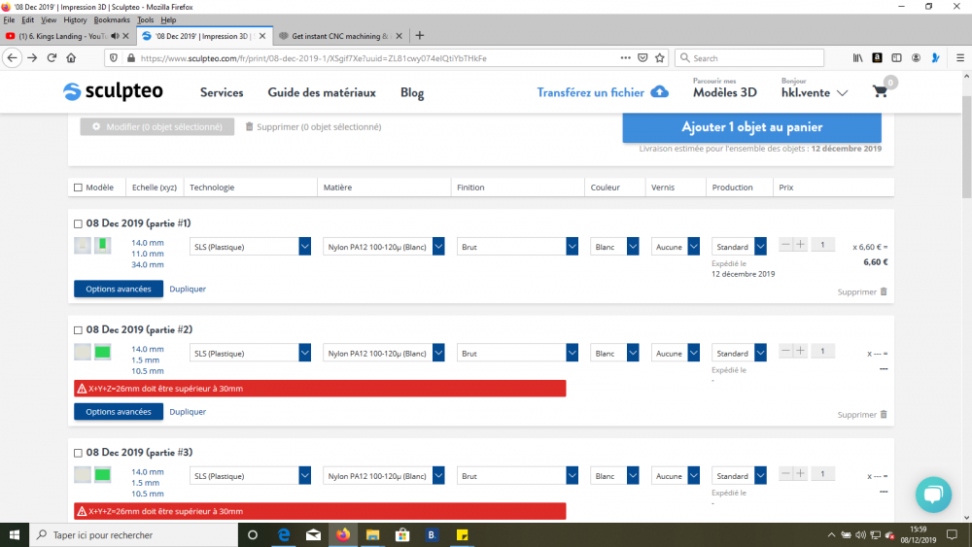Mute the Kings Landing YouTube tab
Viewport: 972px width, 547px height.
pyautogui.click(x=115, y=36)
